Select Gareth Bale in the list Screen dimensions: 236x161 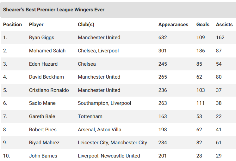click(42, 116)
